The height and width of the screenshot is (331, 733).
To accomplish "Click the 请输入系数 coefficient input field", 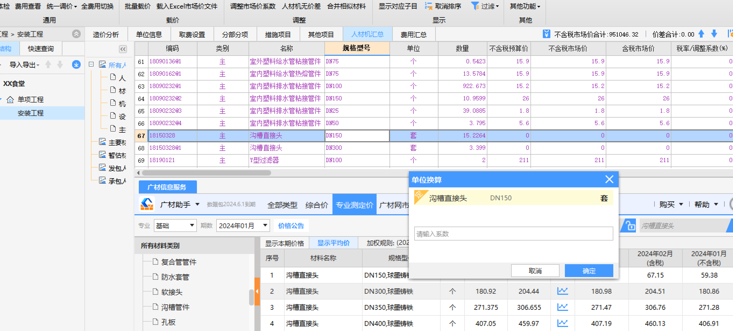I will (513, 234).
